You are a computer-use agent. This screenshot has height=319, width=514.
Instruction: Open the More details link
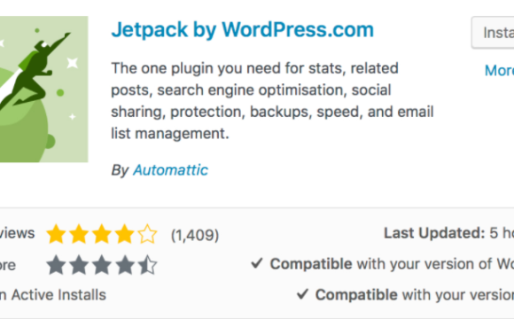499,71
